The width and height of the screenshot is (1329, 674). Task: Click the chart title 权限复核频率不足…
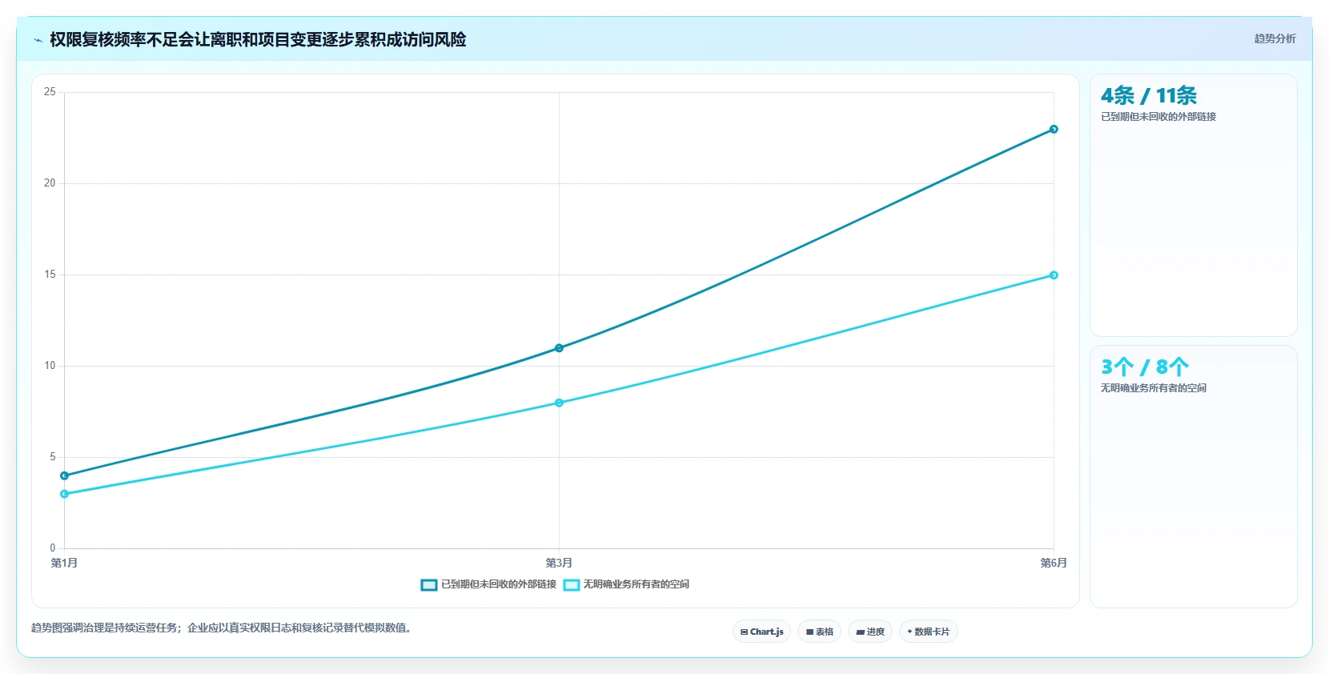pyautogui.click(x=258, y=40)
